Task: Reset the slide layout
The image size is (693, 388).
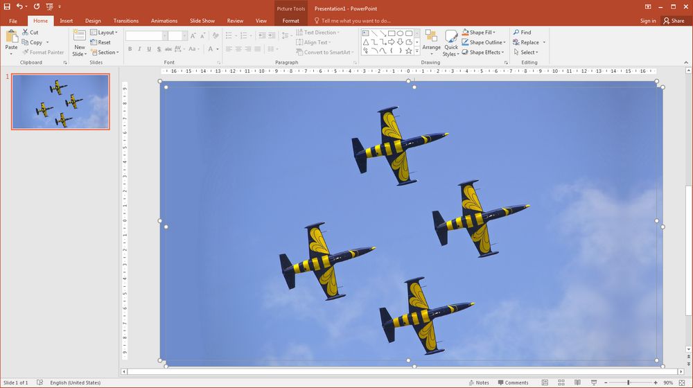Action: [x=100, y=42]
